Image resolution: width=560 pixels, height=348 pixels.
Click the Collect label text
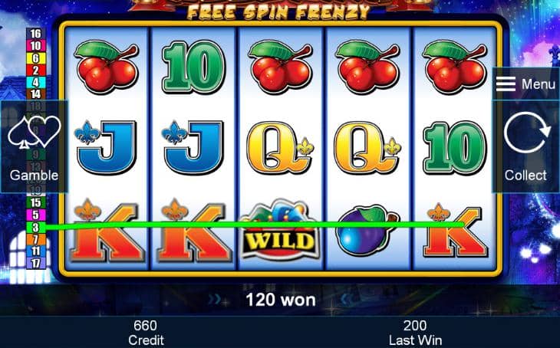[x=525, y=176]
